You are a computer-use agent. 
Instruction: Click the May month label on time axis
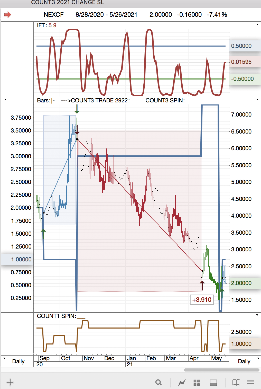point(216,358)
